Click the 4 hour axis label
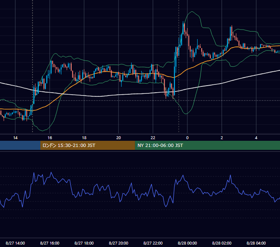Image resolution: width=280 pixels, height=247 pixels. (256, 138)
